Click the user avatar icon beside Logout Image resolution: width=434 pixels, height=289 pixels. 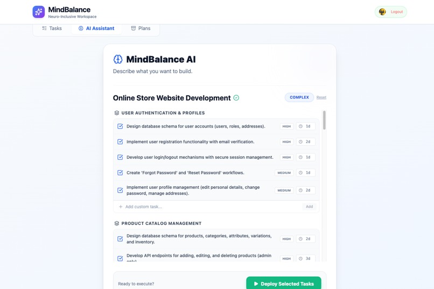(x=382, y=12)
